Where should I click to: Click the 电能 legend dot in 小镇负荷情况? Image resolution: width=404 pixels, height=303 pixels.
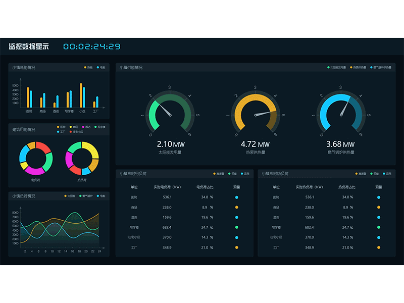(x=98, y=195)
